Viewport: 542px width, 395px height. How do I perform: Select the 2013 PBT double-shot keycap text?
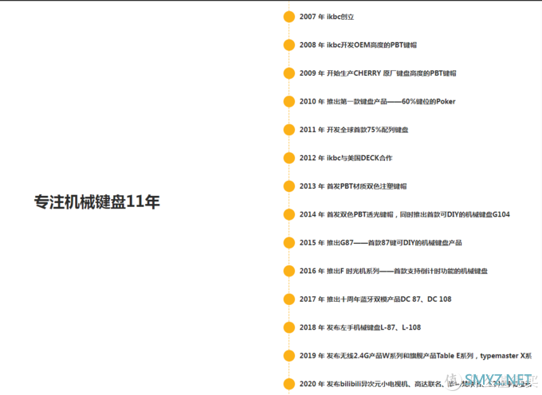(x=353, y=186)
